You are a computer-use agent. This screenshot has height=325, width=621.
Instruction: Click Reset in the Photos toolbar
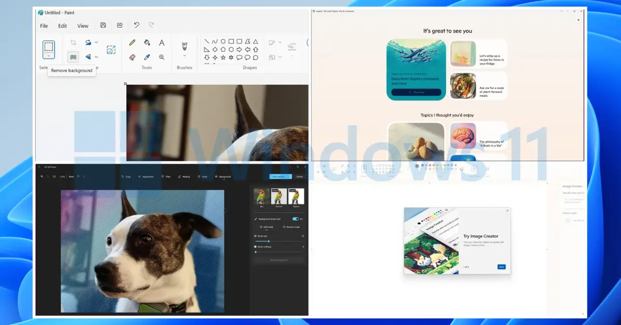71,176
